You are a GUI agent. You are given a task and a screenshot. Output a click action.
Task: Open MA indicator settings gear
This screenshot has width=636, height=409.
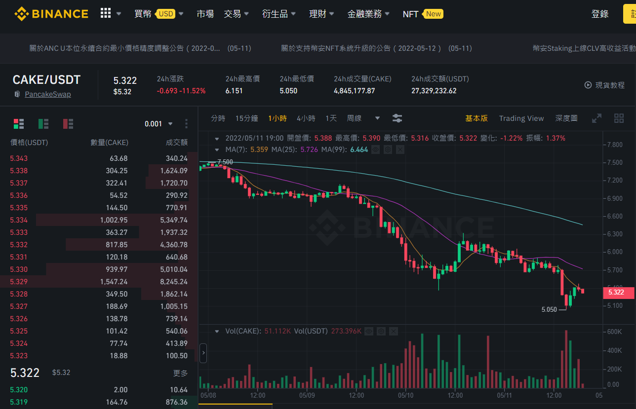click(388, 149)
